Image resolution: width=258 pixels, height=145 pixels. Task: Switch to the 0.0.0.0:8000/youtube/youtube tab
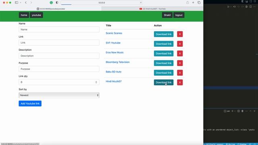[51, 9]
